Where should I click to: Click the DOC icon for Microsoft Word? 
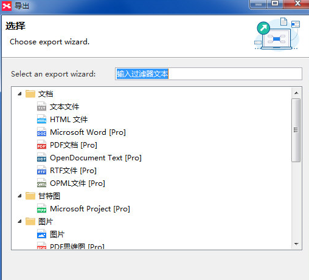[41, 132]
